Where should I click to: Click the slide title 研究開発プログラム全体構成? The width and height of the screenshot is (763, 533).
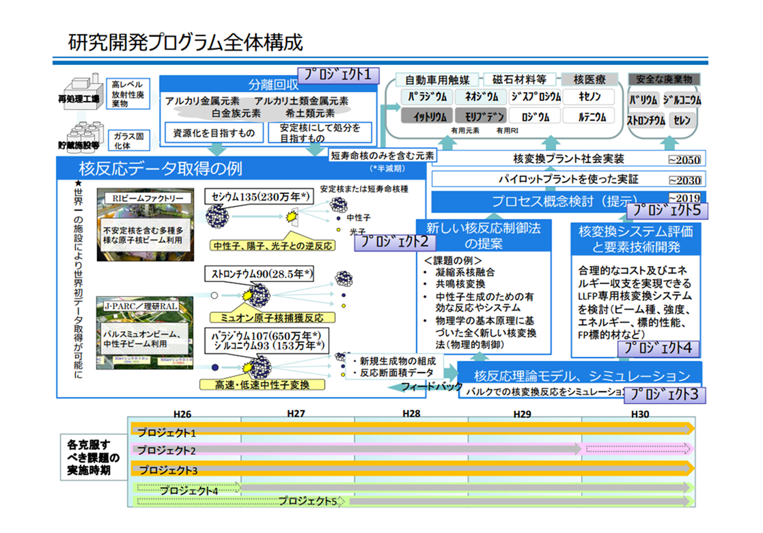pyautogui.click(x=185, y=42)
